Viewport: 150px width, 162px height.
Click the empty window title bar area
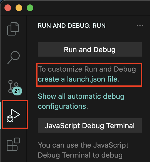pyautogui.click(x=91, y=8)
